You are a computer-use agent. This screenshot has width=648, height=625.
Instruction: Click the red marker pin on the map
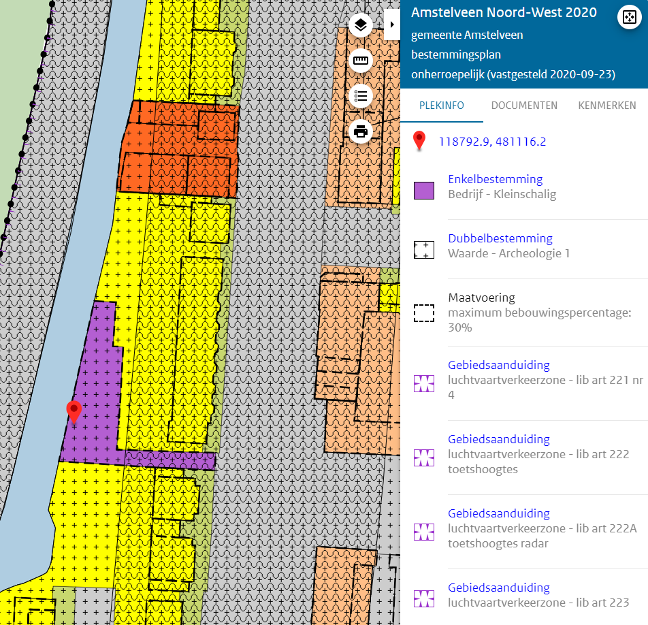click(74, 411)
